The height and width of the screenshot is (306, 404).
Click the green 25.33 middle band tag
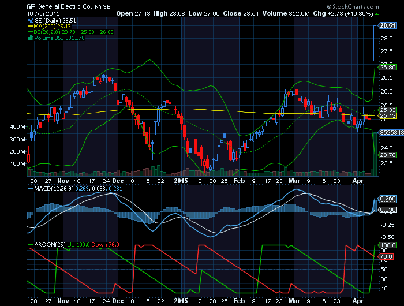click(388, 110)
